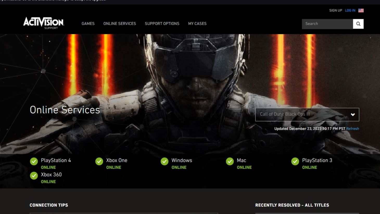Click the PlayStation 4 online status checkmark

34,162
